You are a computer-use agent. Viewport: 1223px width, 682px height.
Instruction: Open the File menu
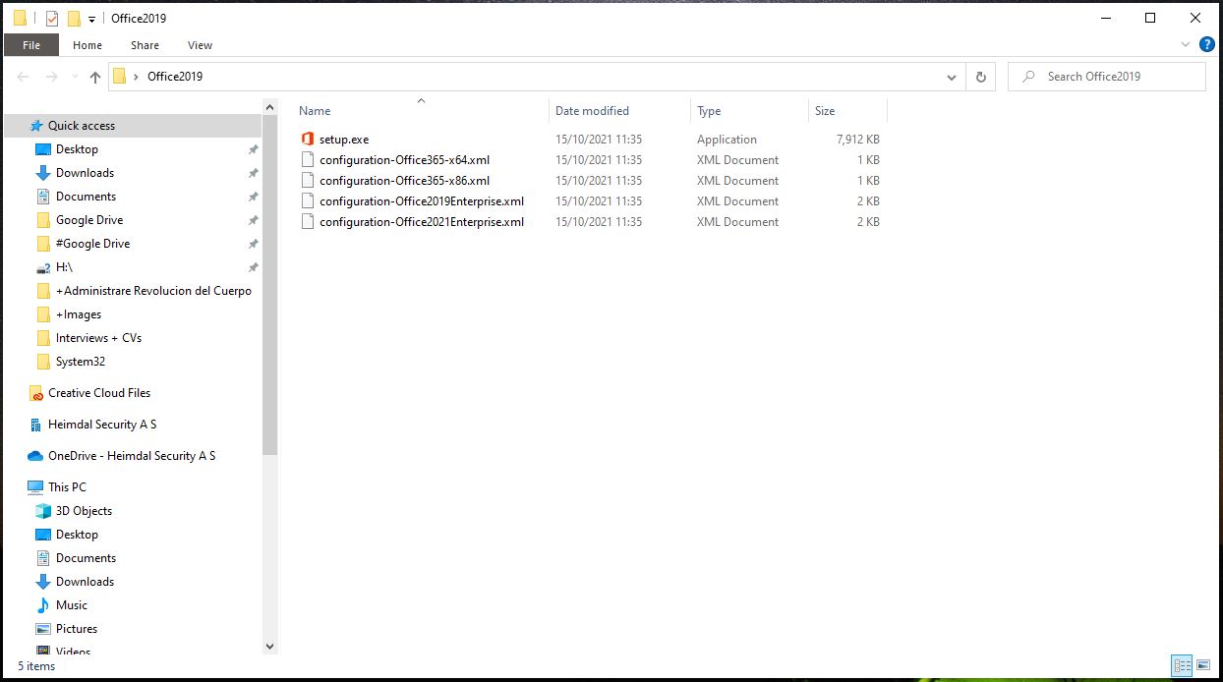[x=31, y=45]
